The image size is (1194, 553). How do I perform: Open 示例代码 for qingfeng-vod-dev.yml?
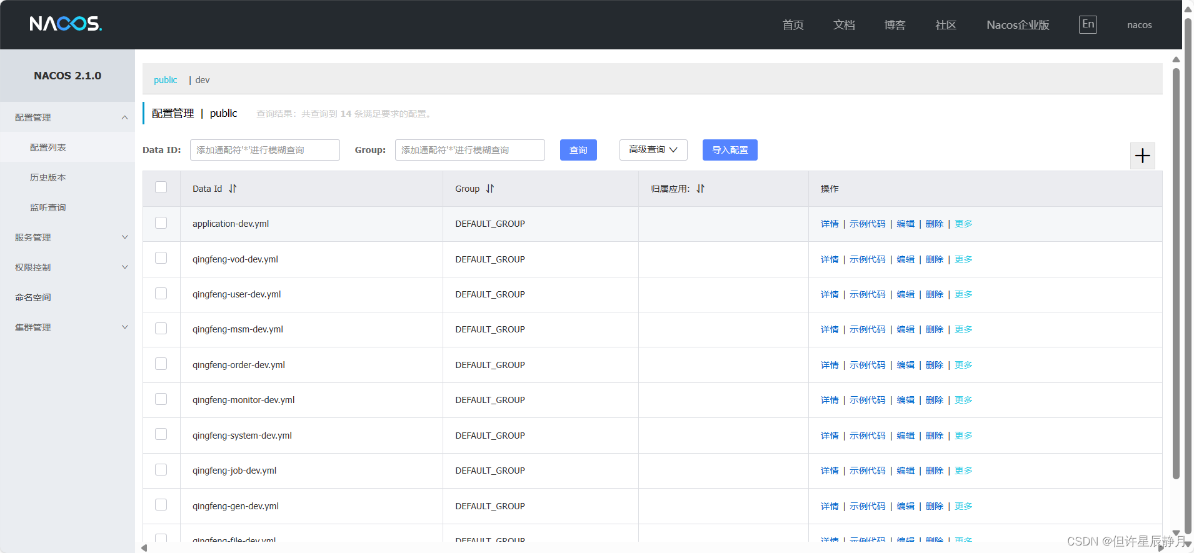click(867, 259)
